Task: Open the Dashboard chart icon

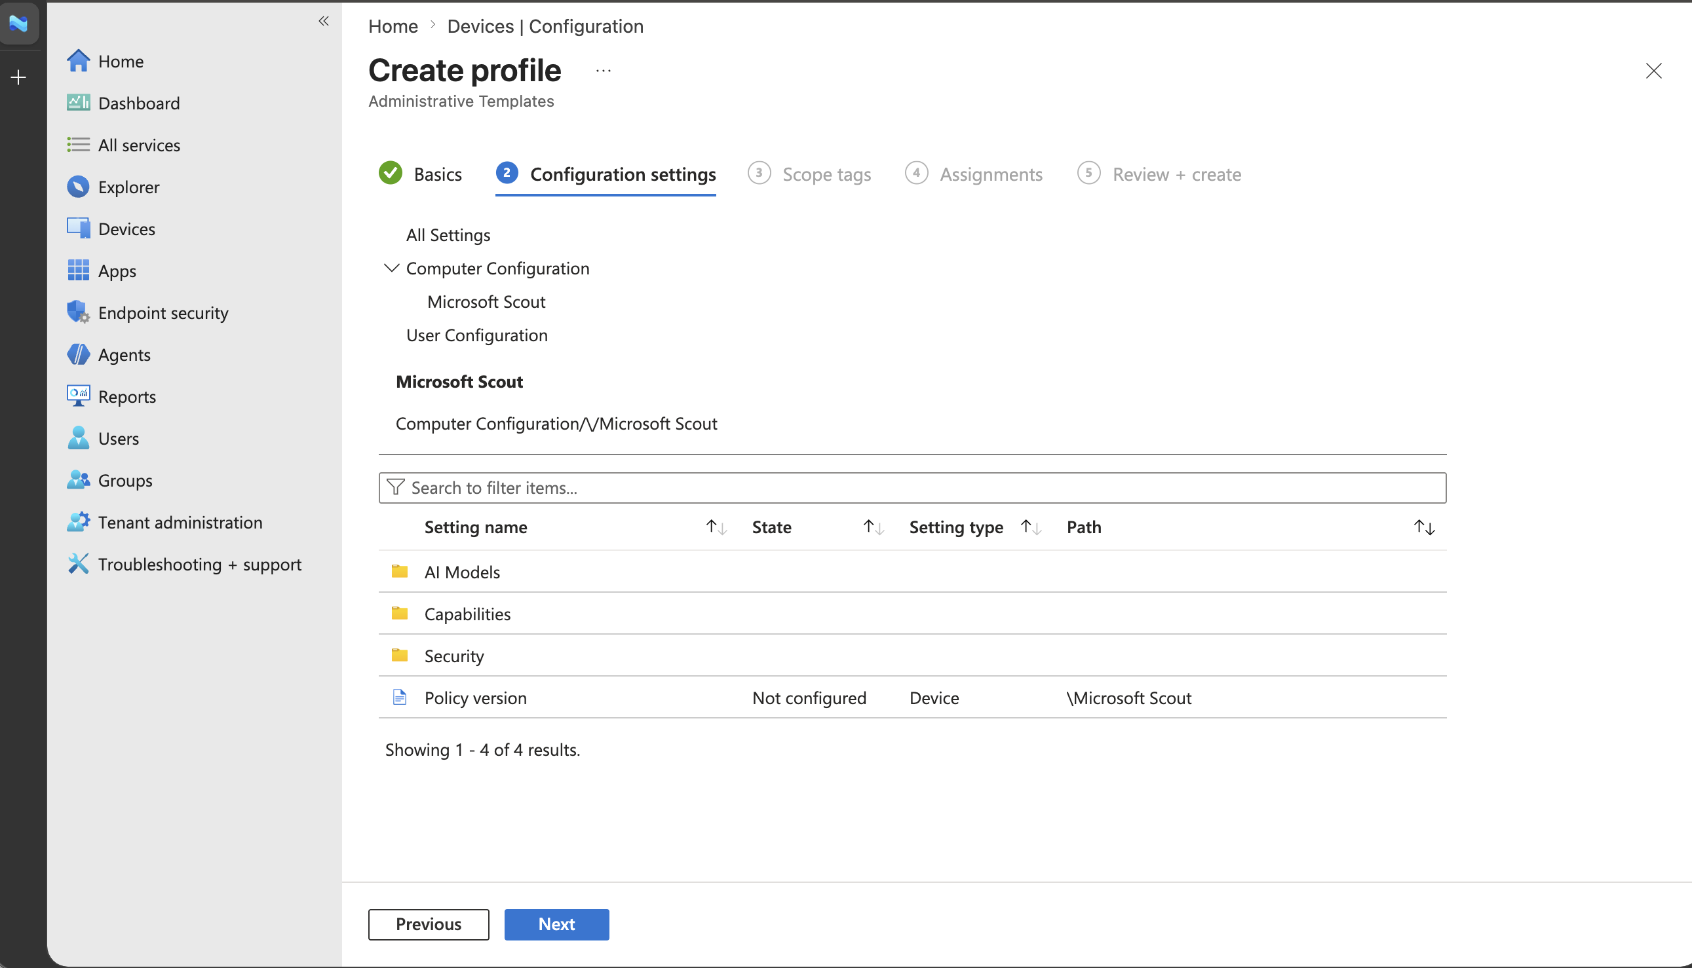Action: (78, 103)
